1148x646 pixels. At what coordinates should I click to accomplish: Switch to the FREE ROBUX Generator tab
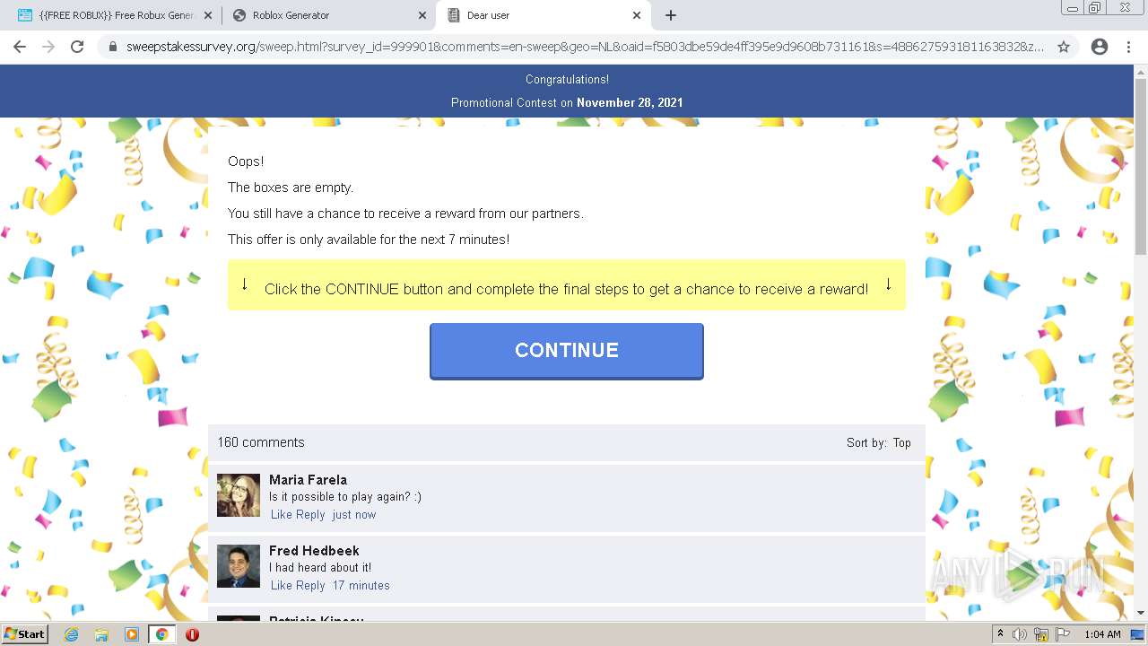tap(115, 15)
